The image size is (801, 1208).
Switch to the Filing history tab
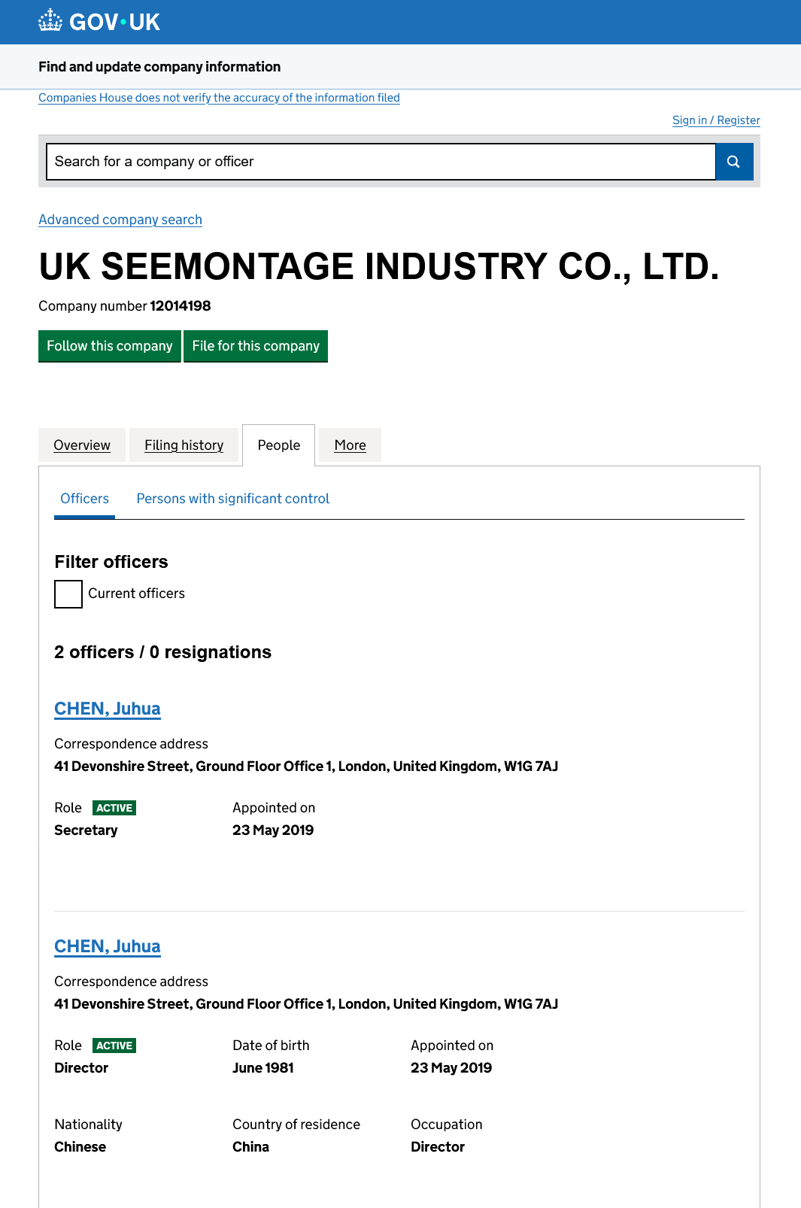184,445
